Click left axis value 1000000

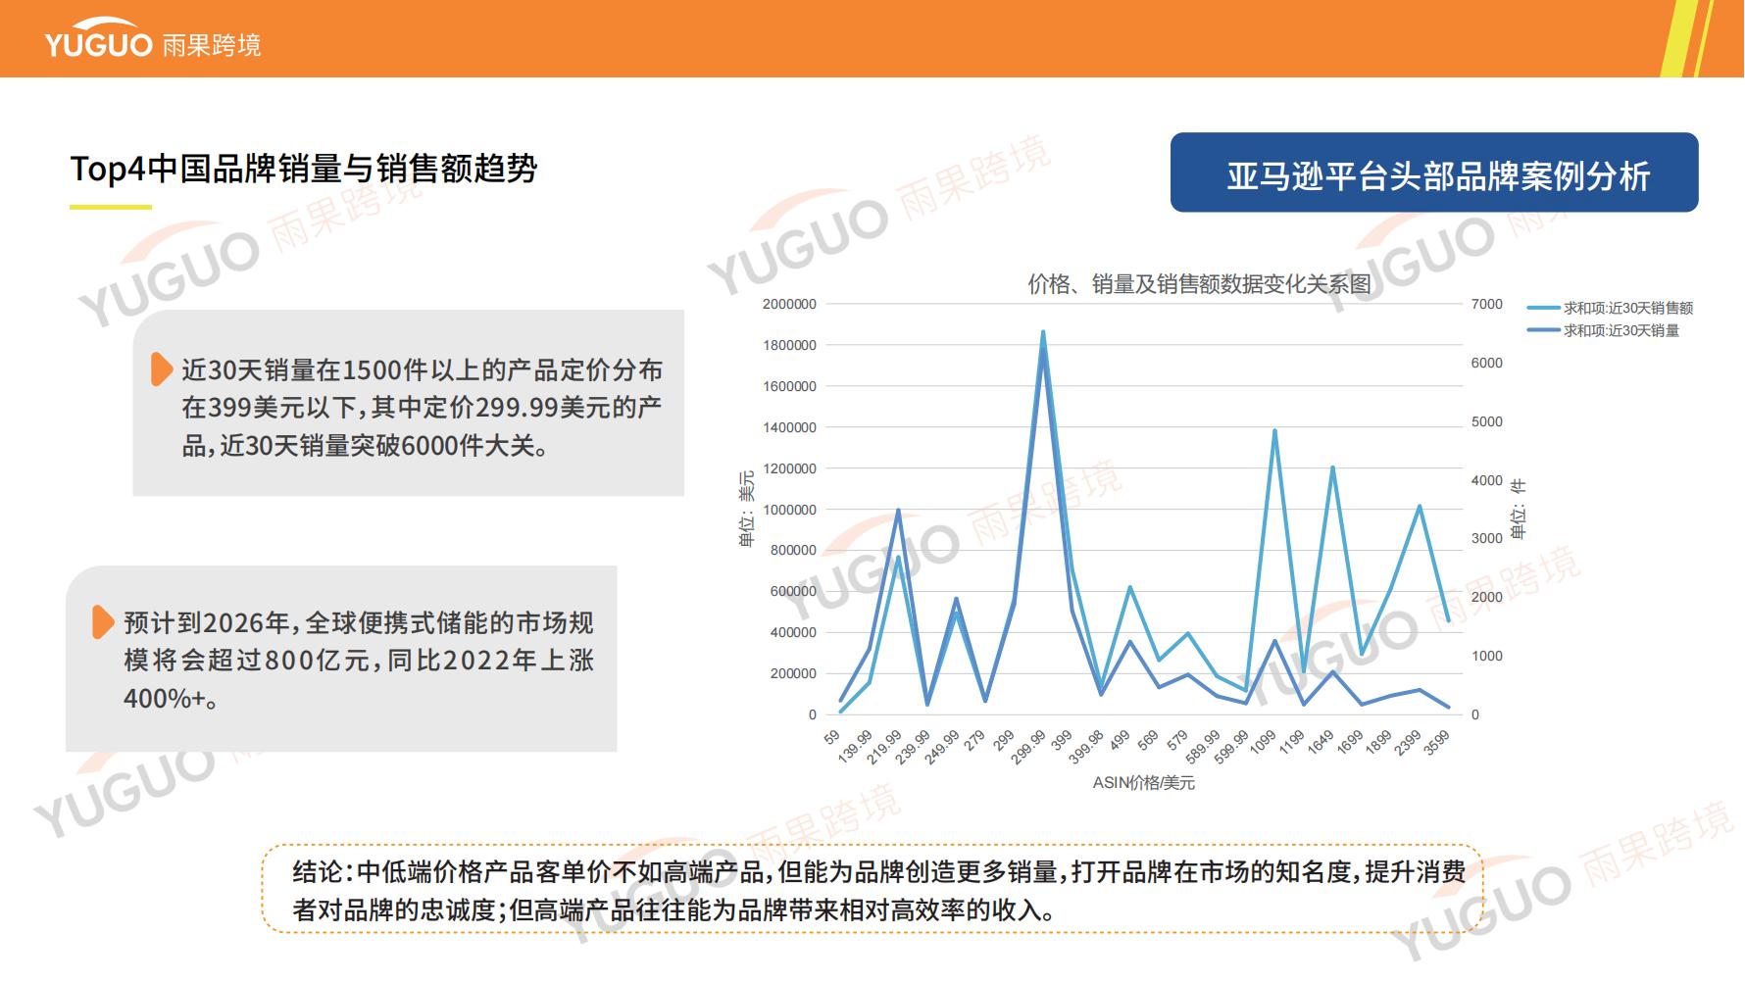789,510
